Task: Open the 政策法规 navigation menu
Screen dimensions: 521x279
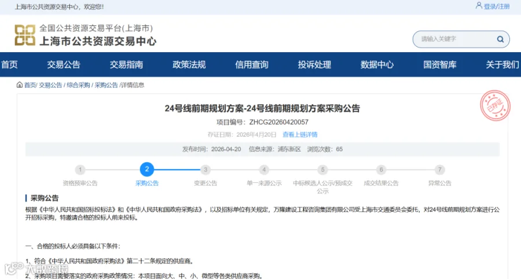Action: click(x=189, y=64)
